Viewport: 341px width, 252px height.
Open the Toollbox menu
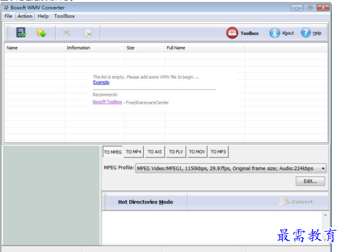click(x=65, y=16)
